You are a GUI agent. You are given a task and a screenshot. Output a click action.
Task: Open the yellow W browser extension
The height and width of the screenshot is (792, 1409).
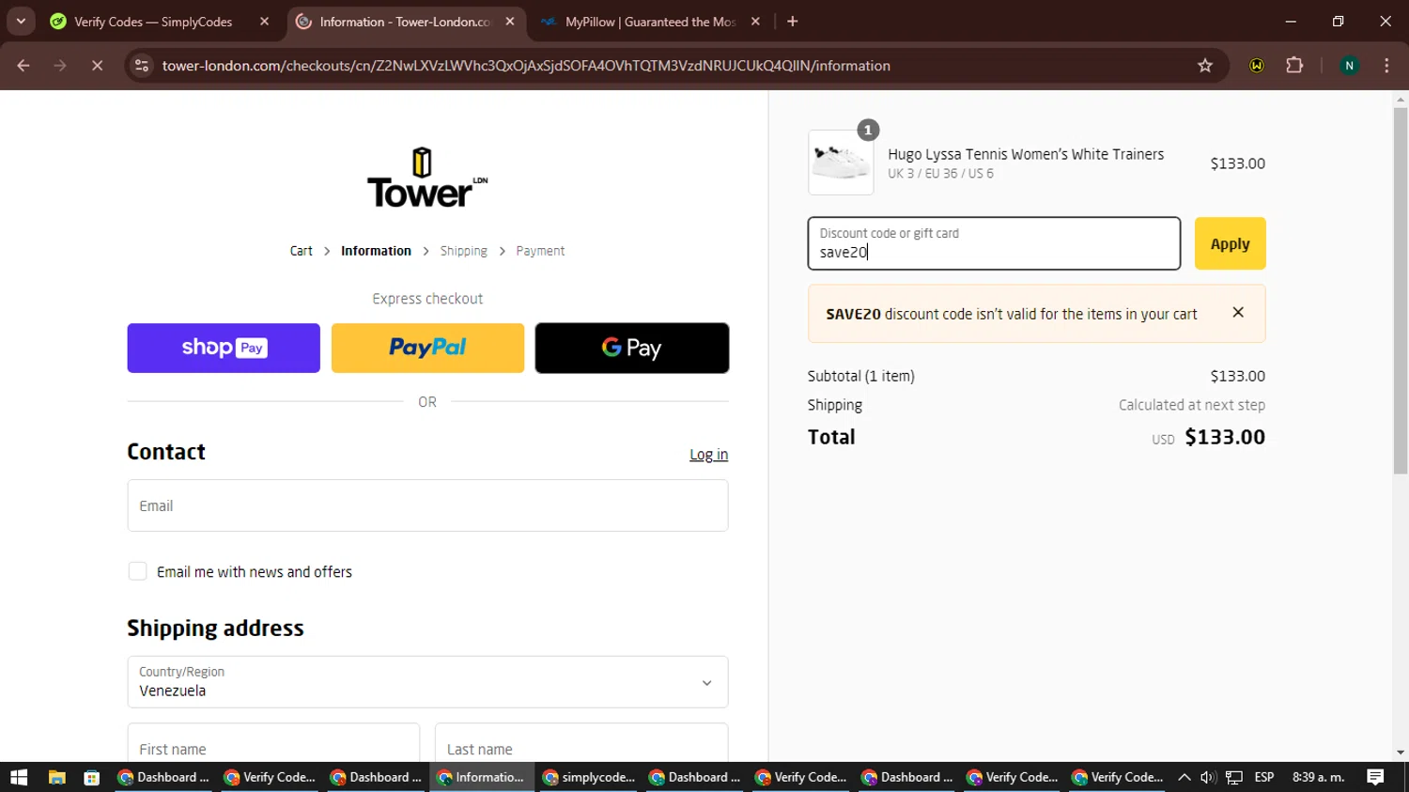(1257, 66)
